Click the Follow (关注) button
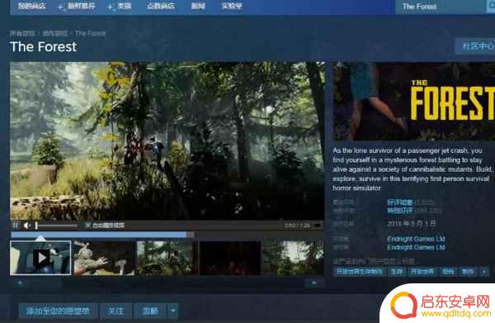 pos(115,311)
